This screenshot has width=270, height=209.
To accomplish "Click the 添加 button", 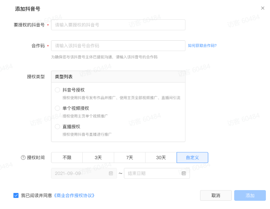I will click(x=250, y=195).
